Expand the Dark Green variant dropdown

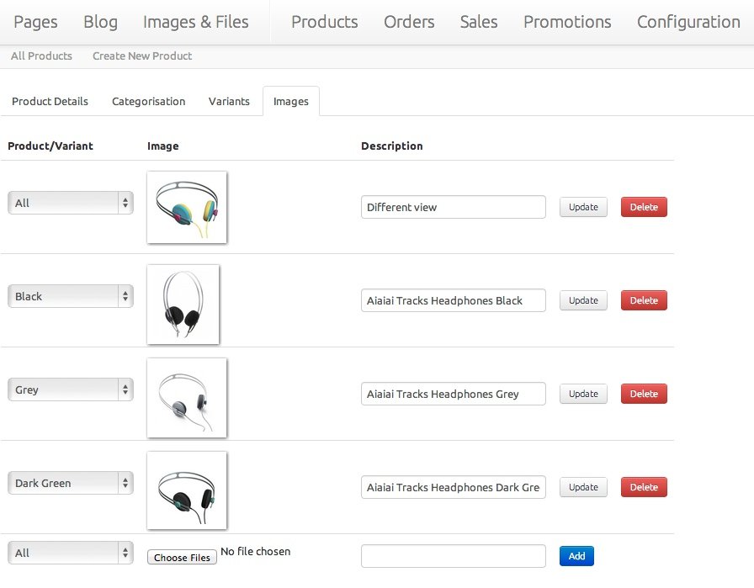[70, 483]
